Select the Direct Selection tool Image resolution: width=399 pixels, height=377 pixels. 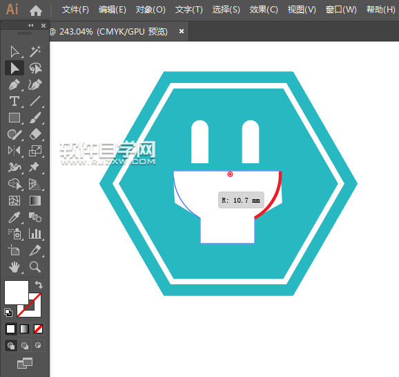point(14,52)
